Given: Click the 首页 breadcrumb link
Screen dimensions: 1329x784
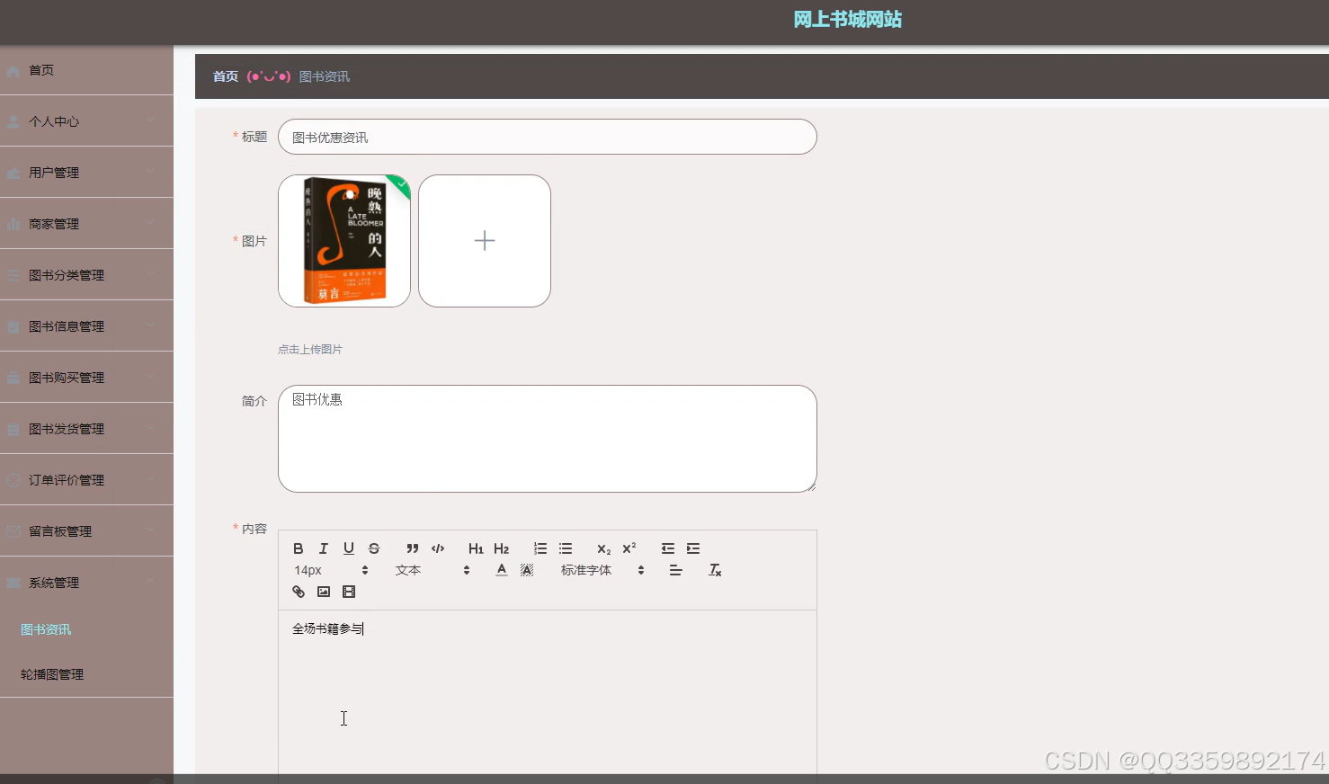Looking at the screenshot, I should 226,76.
